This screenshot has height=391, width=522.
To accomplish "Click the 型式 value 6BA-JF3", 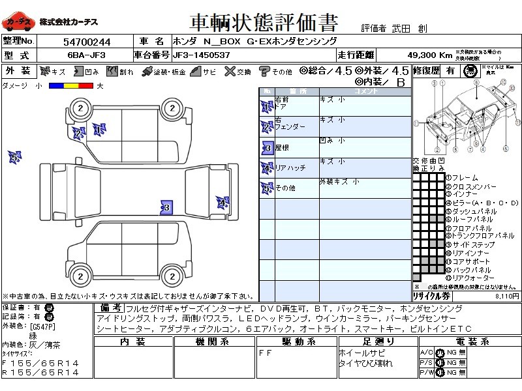I will click(x=87, y=55).
